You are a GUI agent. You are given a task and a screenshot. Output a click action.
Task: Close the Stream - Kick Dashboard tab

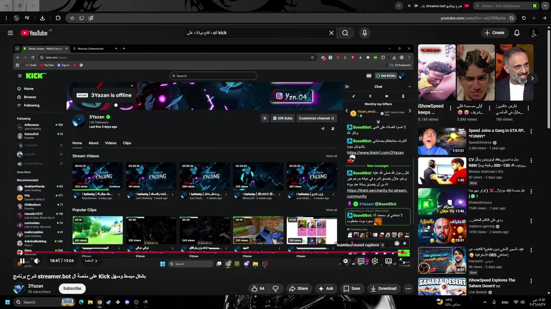(477, 6)
